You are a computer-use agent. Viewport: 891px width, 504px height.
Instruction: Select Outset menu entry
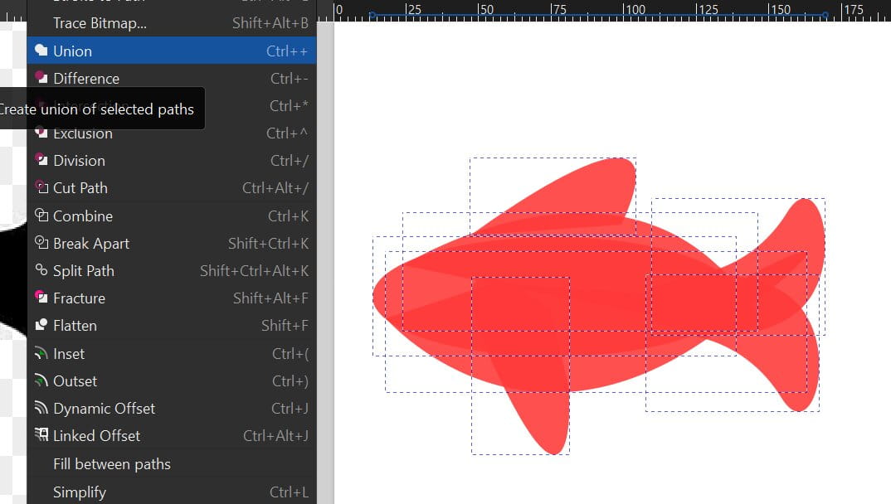click(x=172, y=380)
